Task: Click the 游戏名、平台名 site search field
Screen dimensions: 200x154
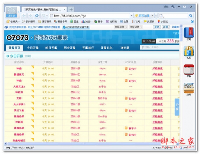Action: (160, 47)
